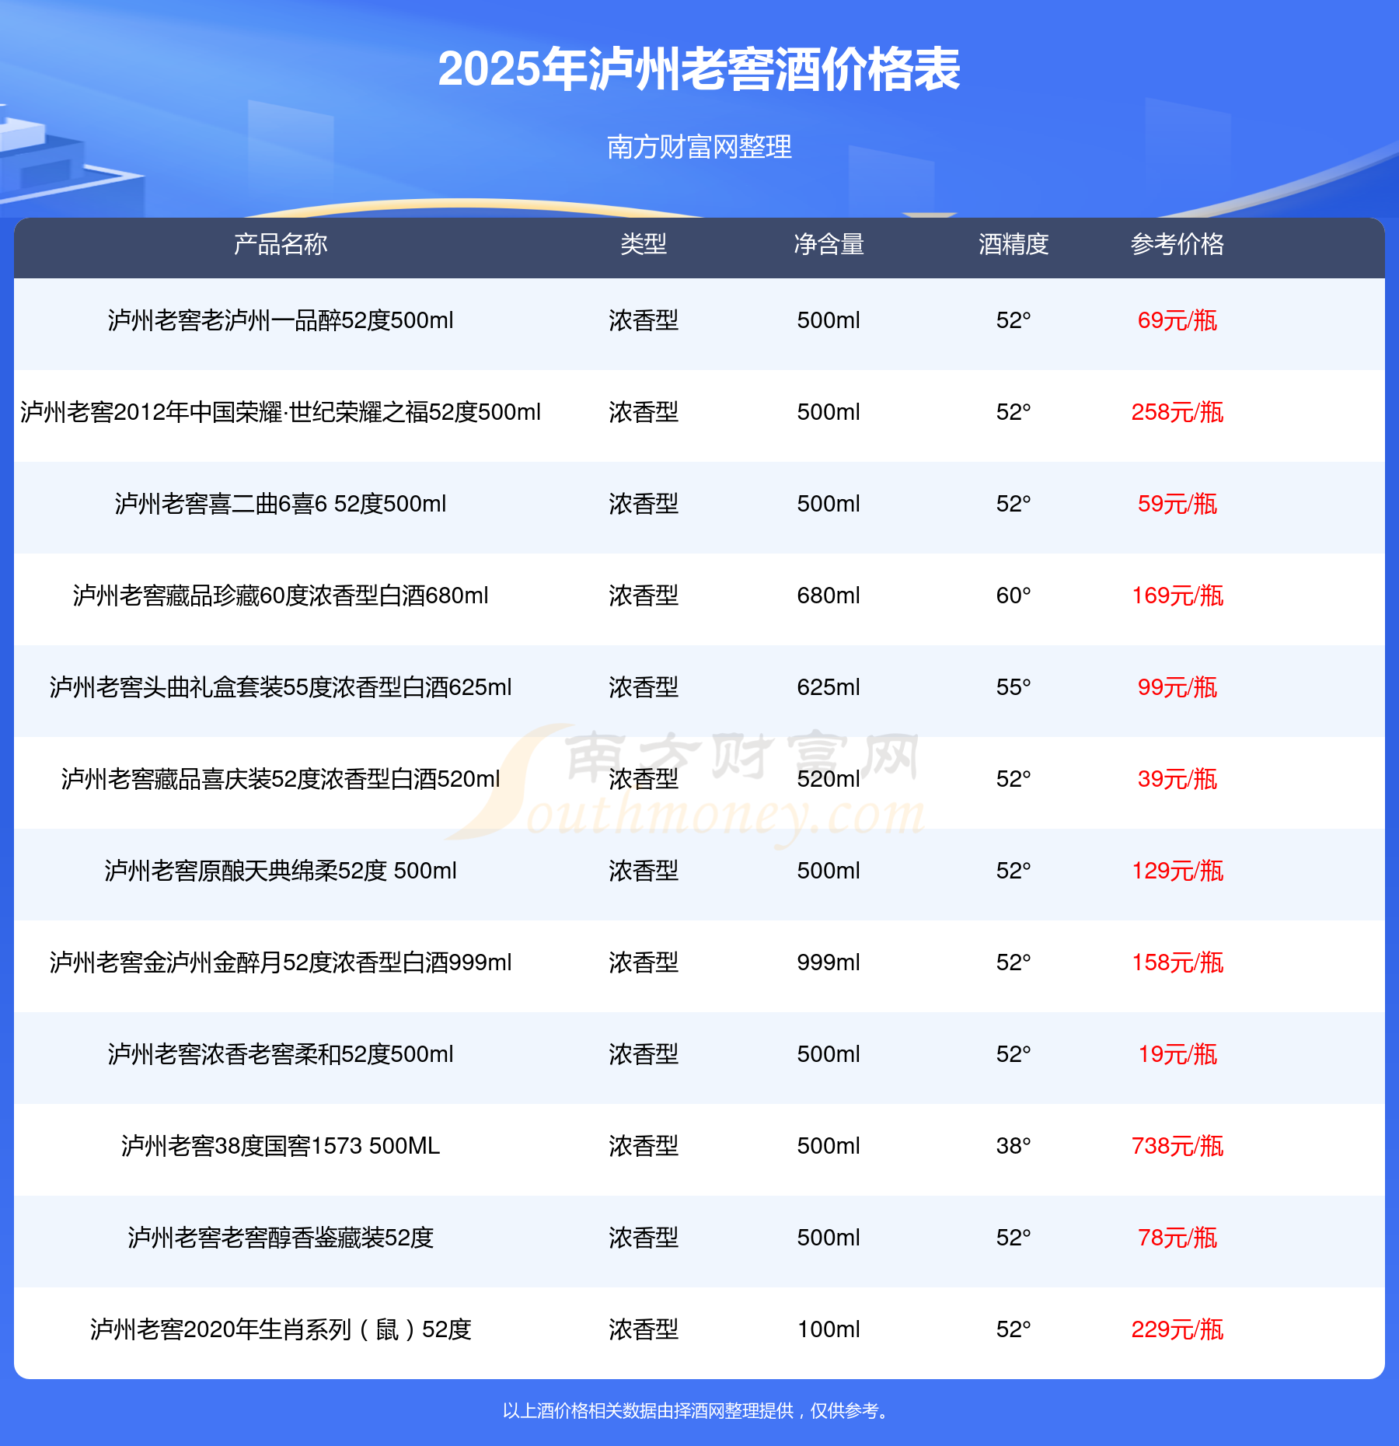Click product name 泸州老窖老泸州一品醉52度500ml
The height and width of the screenshot is (1446, 1399).
281,320
